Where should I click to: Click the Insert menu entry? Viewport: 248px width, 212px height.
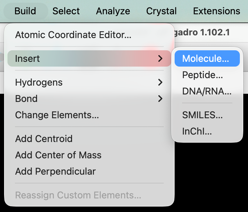28,58
